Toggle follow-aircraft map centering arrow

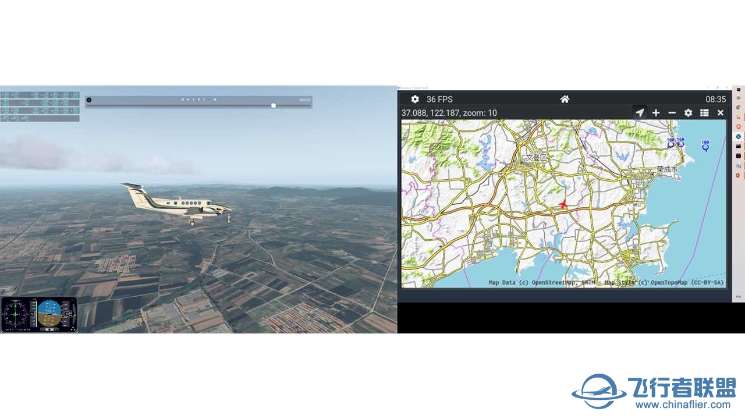[640, 113]
